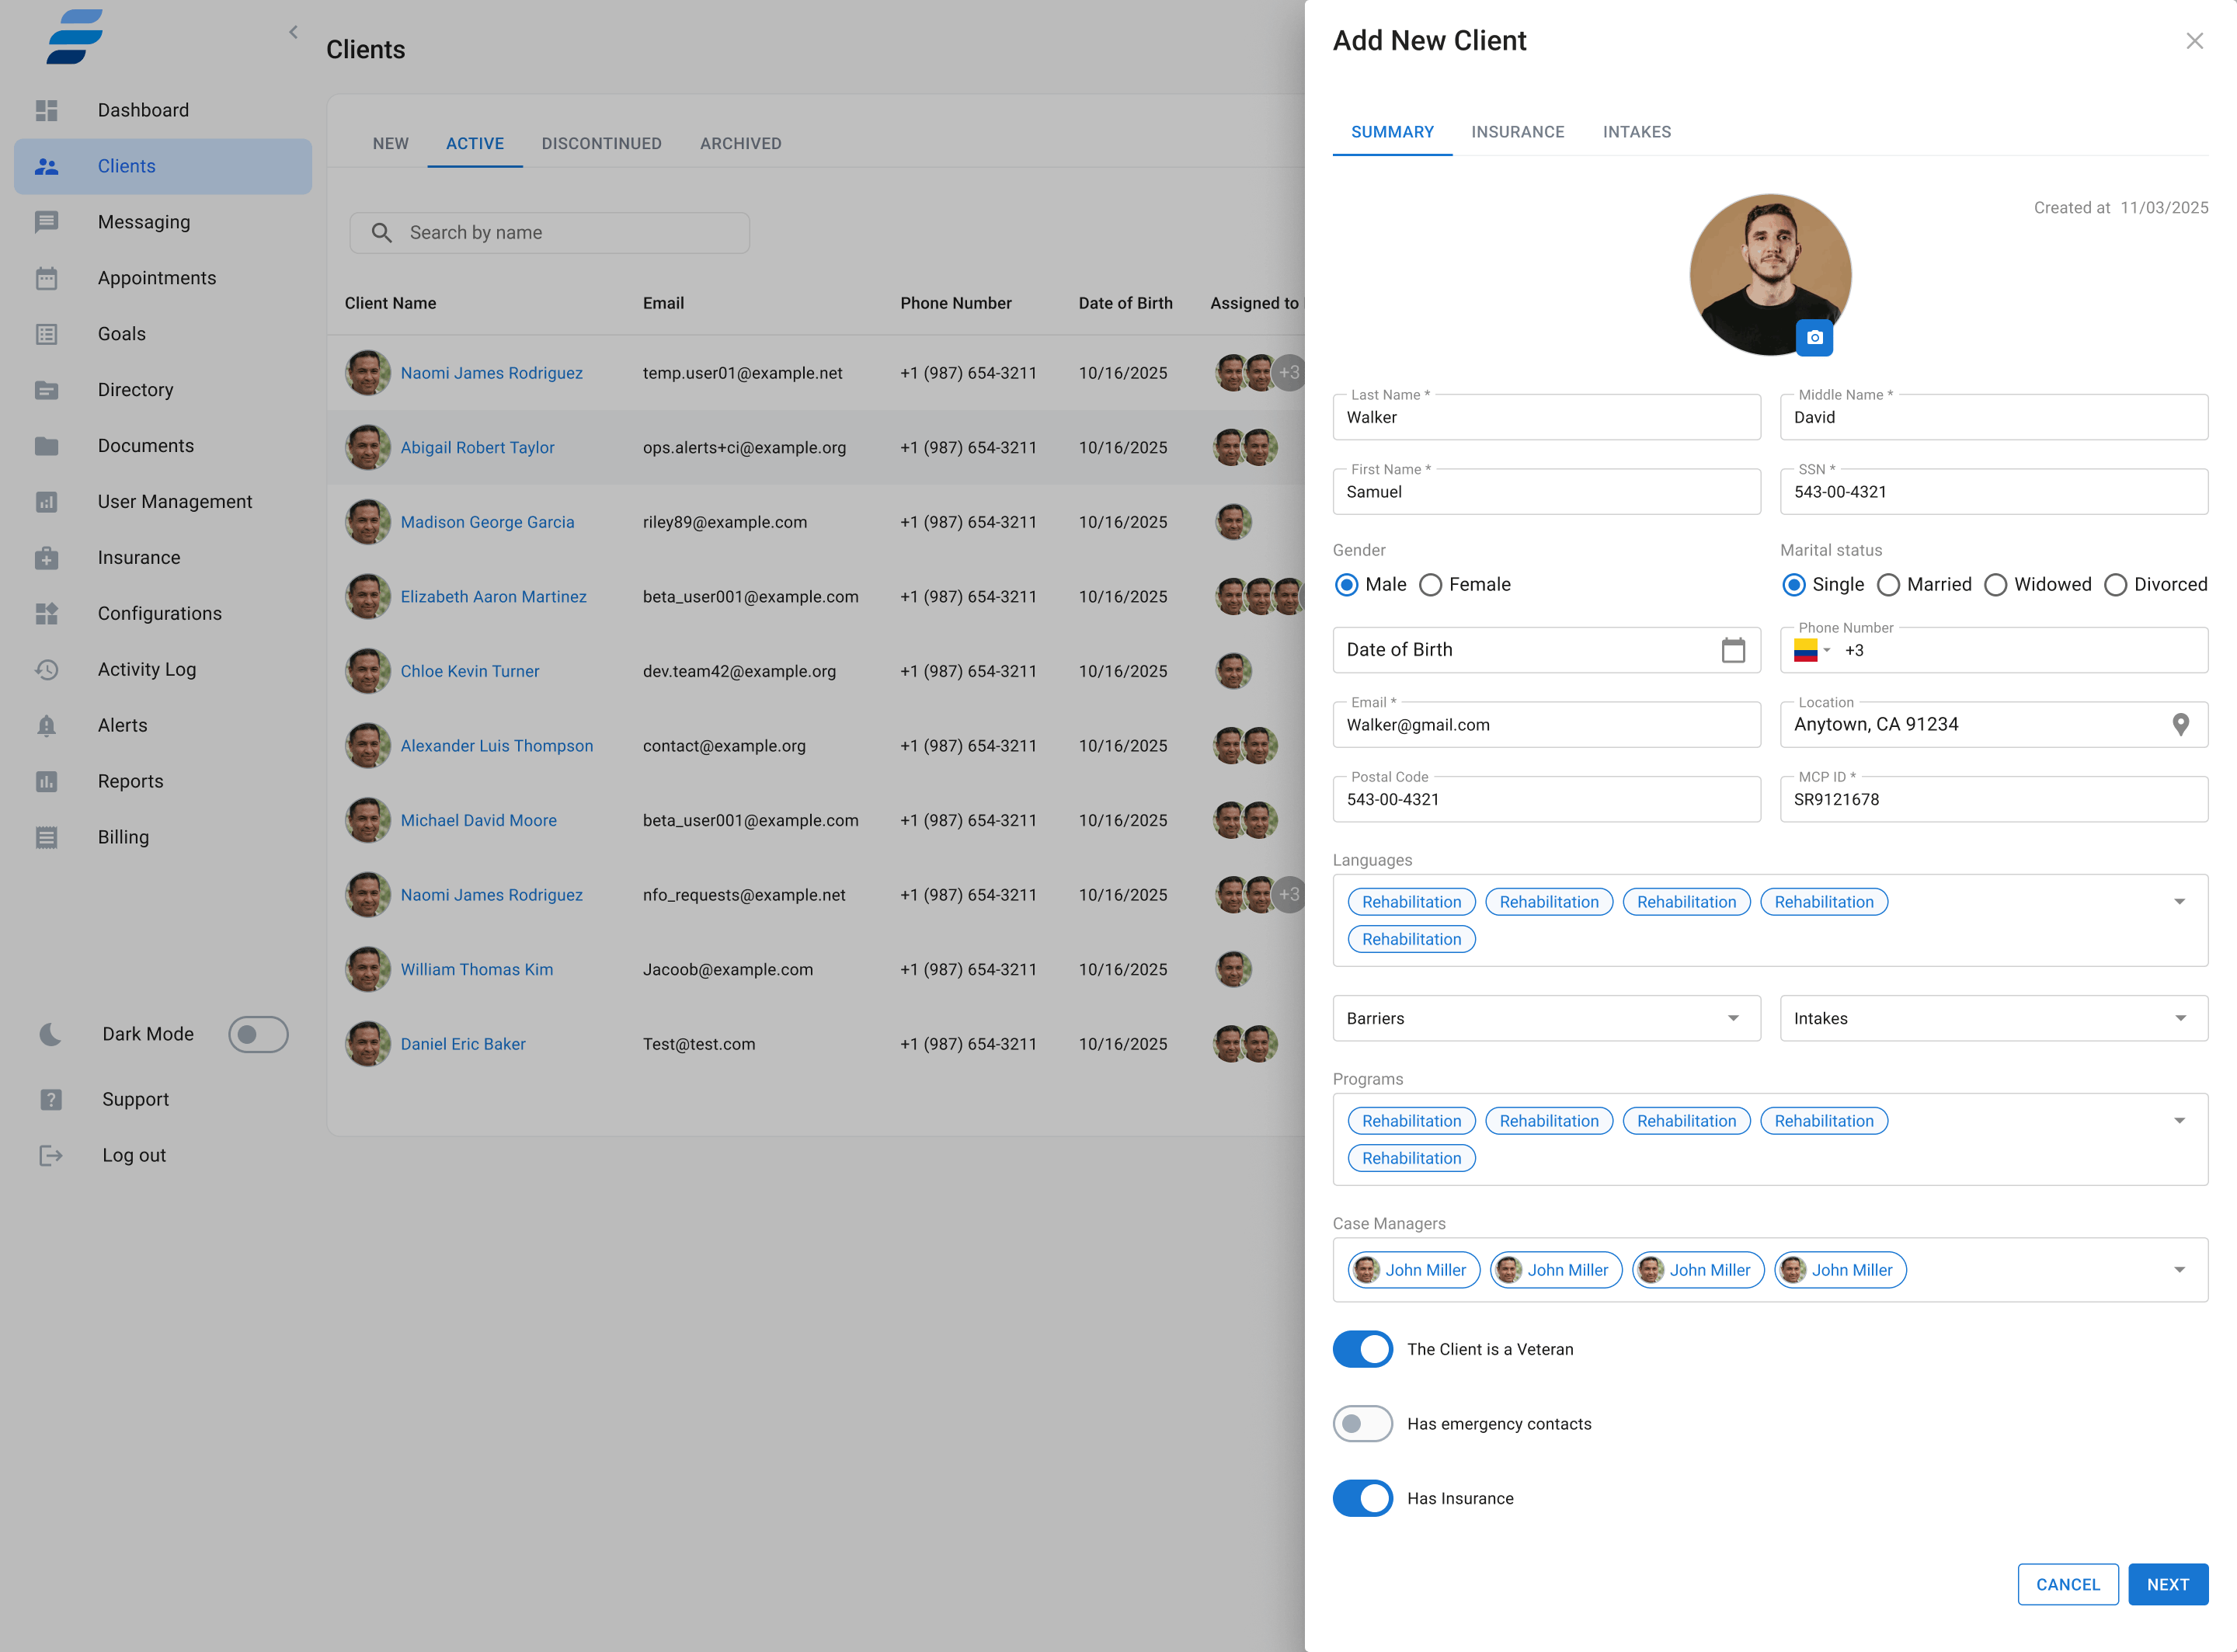The width and height of the screenshot is (2237, 1652).
Task: Open Messaging icon in the sidebar
Action: 47,222
